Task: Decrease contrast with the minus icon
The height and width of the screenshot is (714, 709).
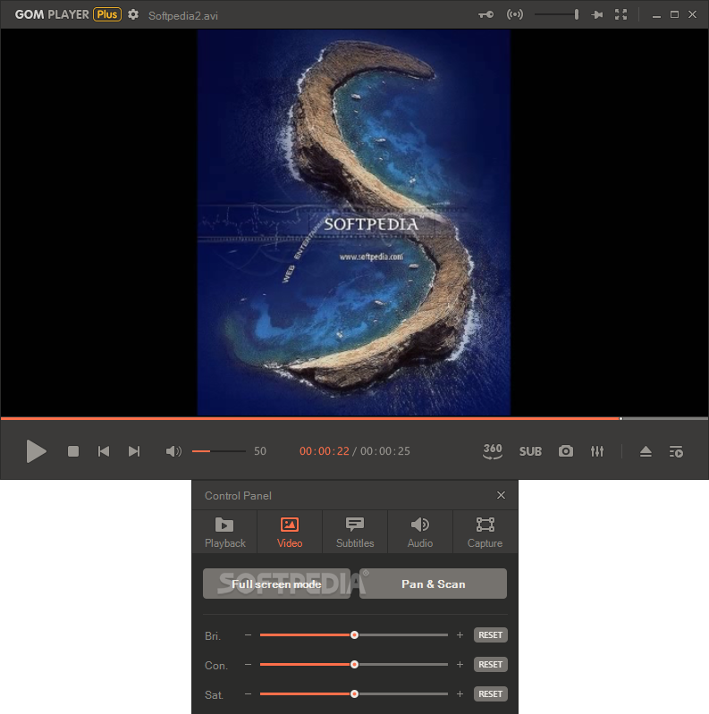Action: click(248, 664)
